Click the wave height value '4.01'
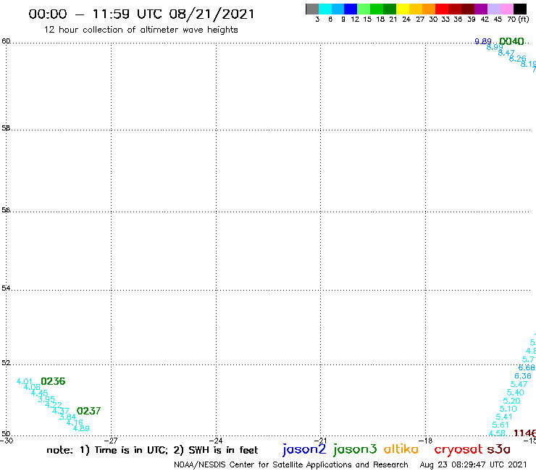Image resolution: width=536 pixels, height=471 pixels. tap(25, 381)
